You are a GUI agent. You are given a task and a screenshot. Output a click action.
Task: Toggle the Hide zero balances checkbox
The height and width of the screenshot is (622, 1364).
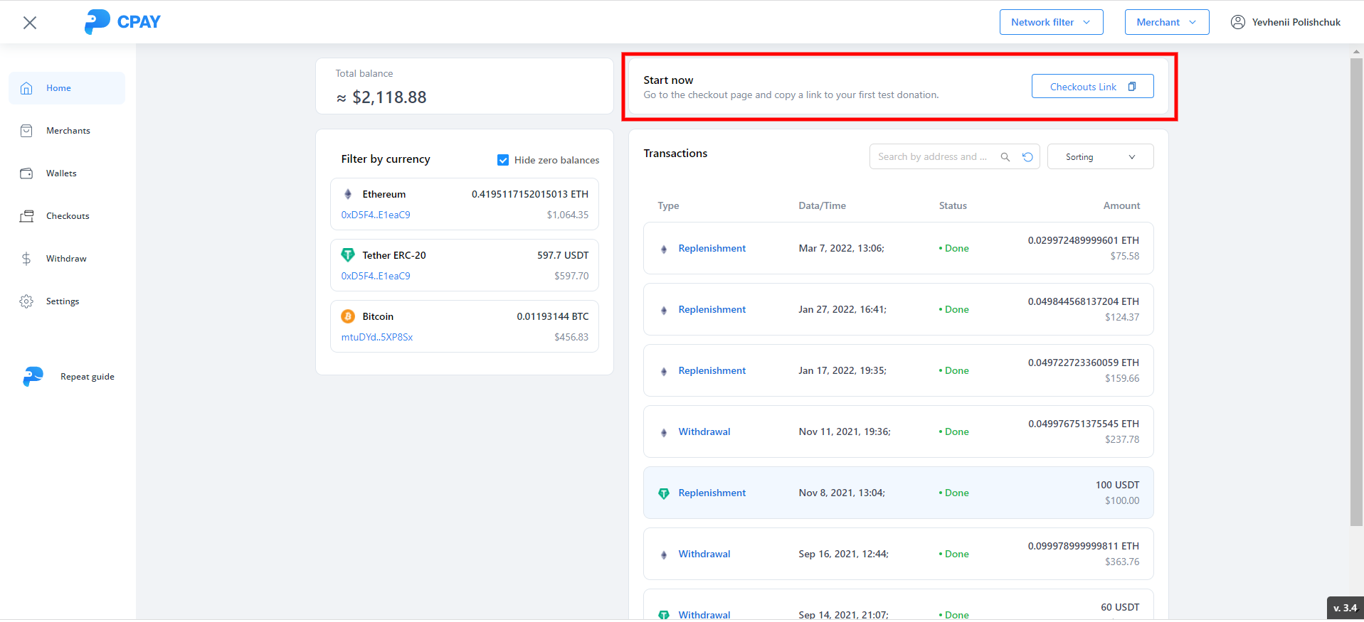[503, 160]
